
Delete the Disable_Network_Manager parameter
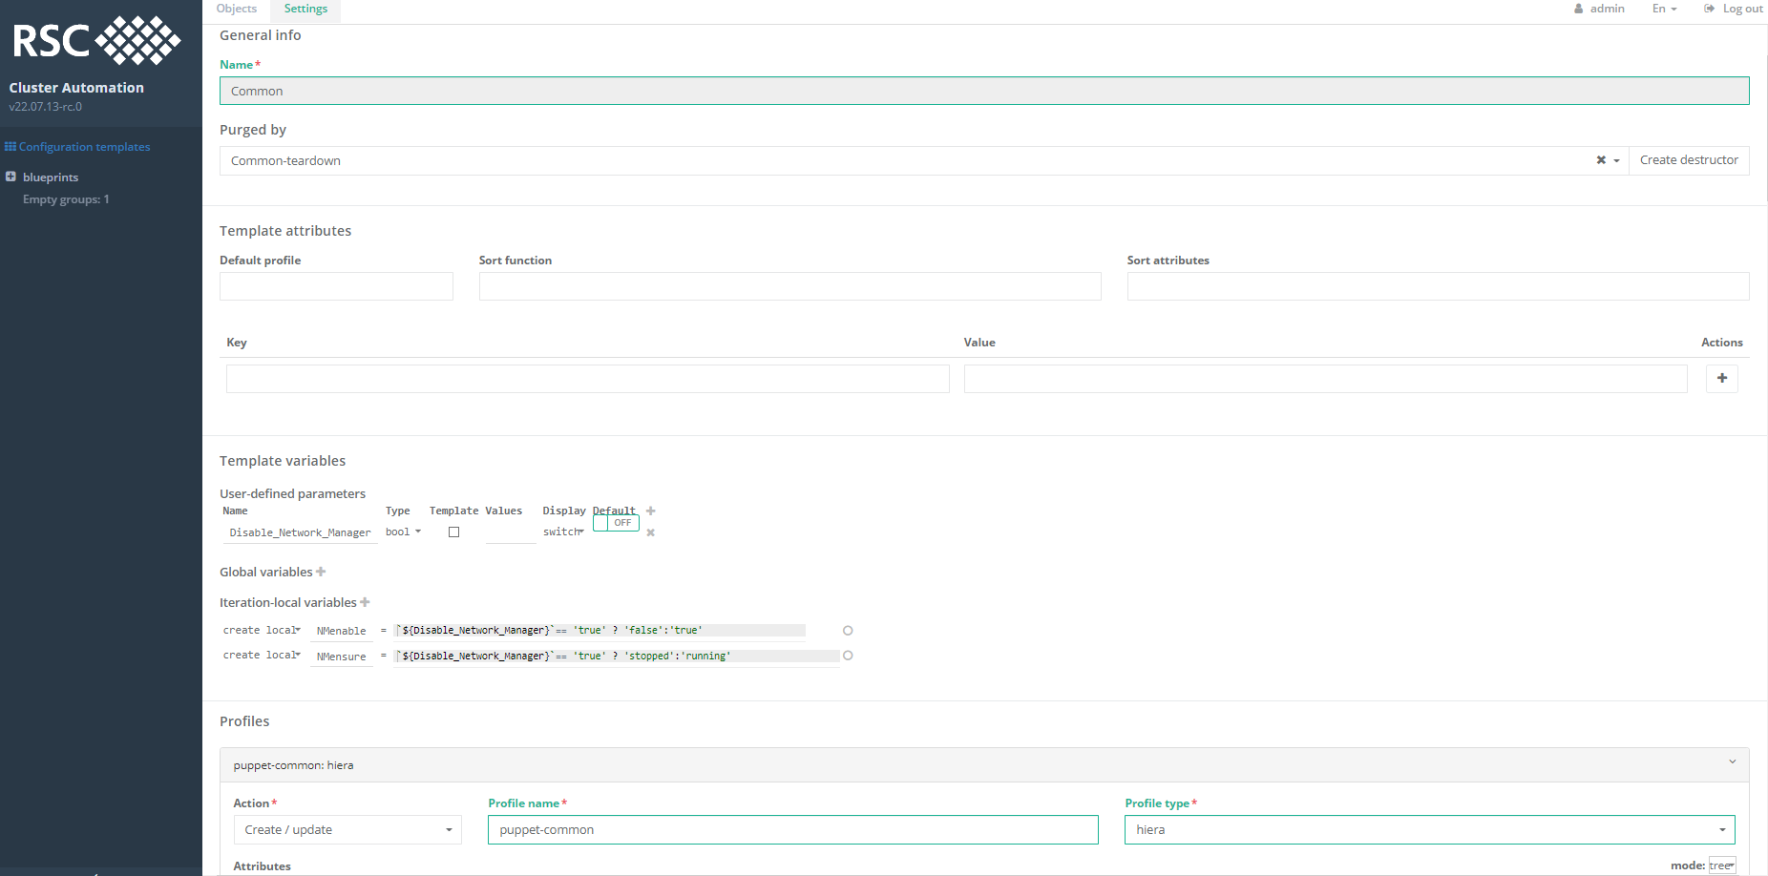click(651, 532)
